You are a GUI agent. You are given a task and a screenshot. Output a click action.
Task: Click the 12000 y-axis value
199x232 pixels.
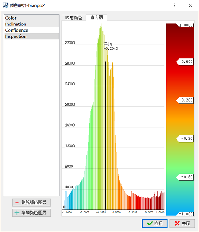pyautogui.click(x=70, y=146)
